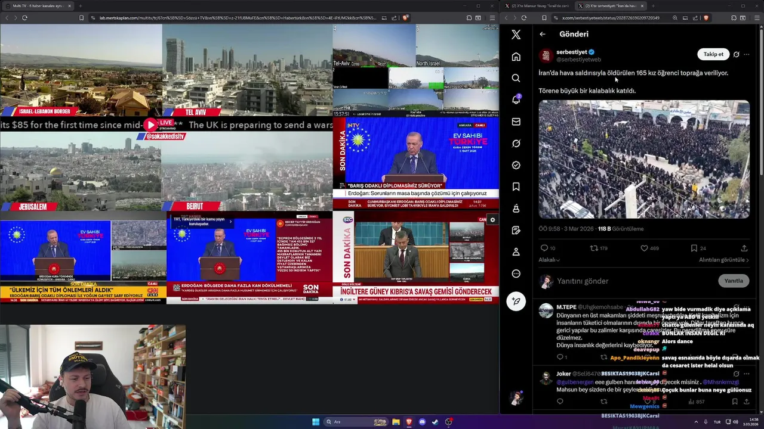Click the Takip et button
This screenshot has height=429, width=764.
click(713, 54)
